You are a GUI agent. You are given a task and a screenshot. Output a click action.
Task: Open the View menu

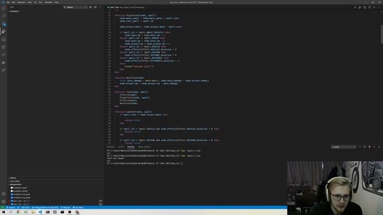[29, 2]
